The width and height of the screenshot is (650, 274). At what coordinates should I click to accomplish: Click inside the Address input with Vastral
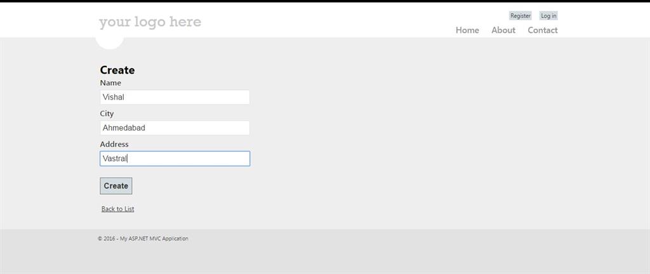click(175, 159)
